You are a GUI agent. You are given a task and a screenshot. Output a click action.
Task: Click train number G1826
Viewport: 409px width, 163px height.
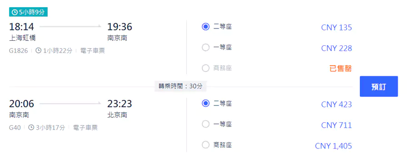[x=18, y=51]
